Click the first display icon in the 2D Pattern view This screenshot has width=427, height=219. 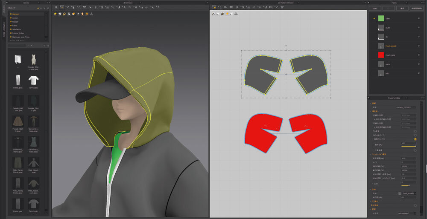[x=214, y=14]
